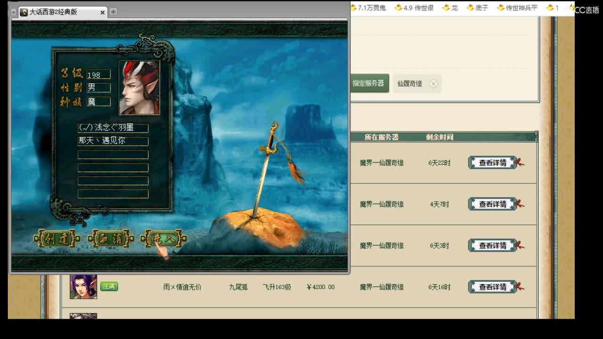Viewport: 603px width, 339px height.
Task: Open bookmark labeled 1
Action: pyautogui.click(x=553, y=8)
